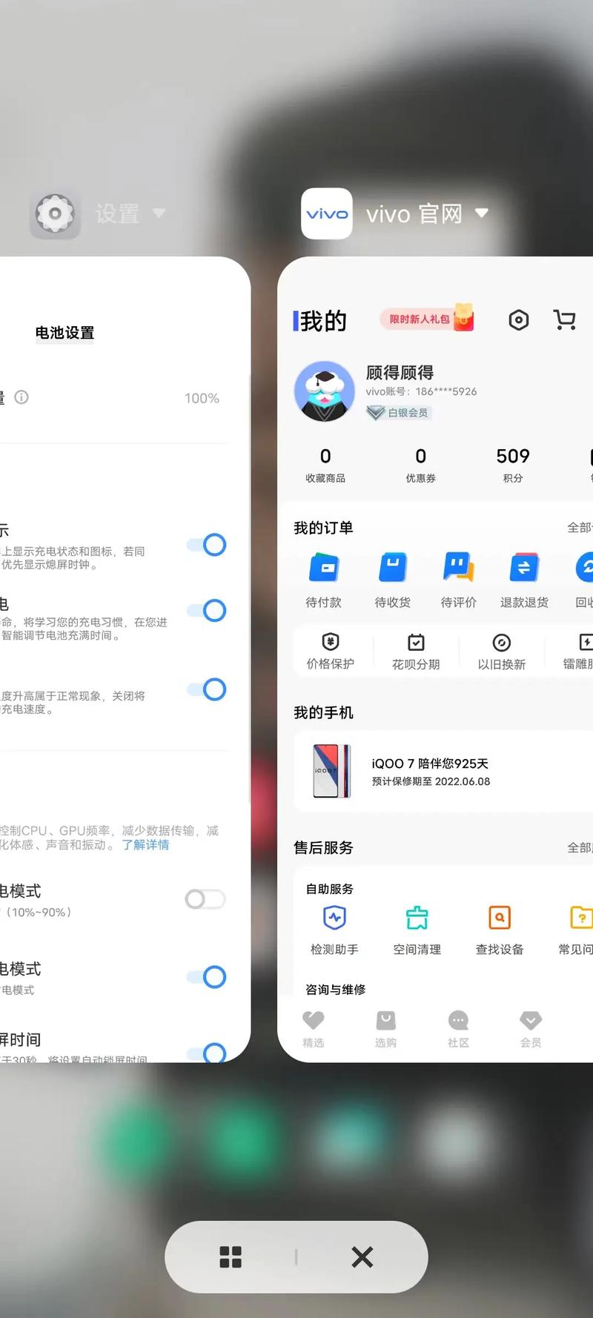
Task: Open 优惠券 count
Action: (x=420, y=466)
